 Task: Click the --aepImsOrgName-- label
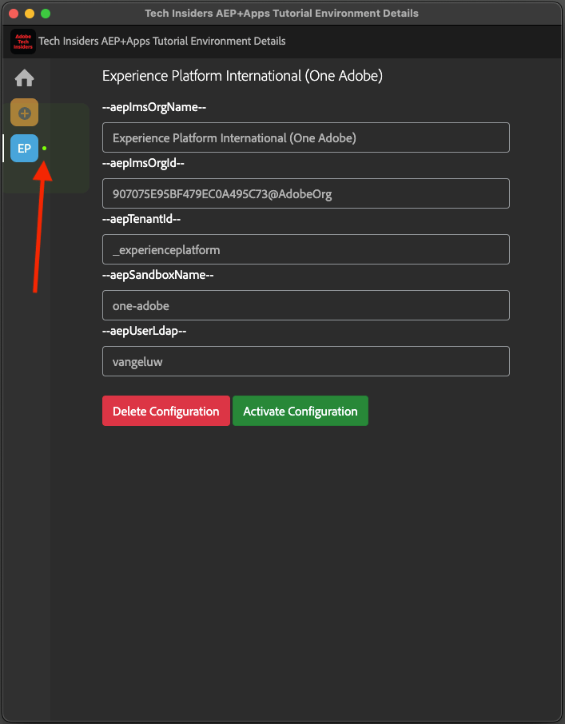click(x=154, y=107)
